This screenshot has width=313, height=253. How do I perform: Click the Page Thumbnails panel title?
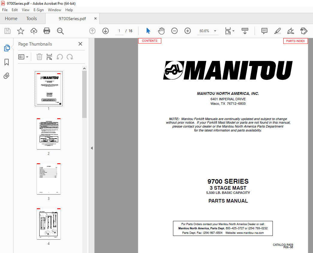pos(35,44)
